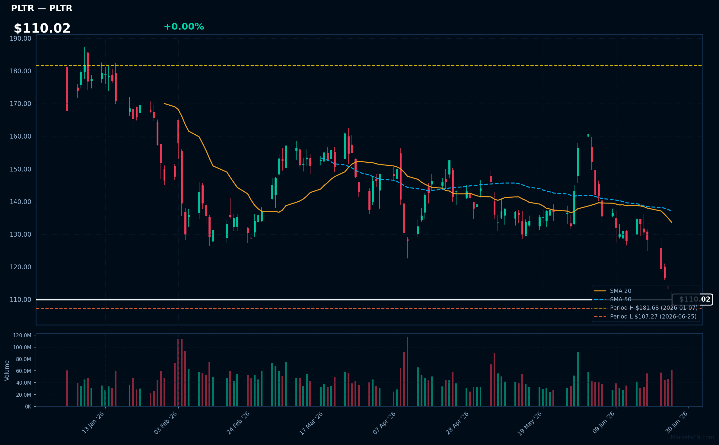Click the 28 Apr '26 date label

click(457, 423)
